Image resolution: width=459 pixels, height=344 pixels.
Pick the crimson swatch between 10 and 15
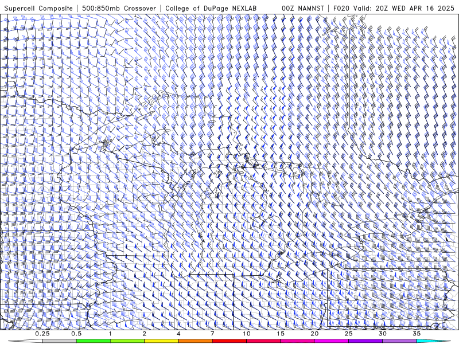263,341
